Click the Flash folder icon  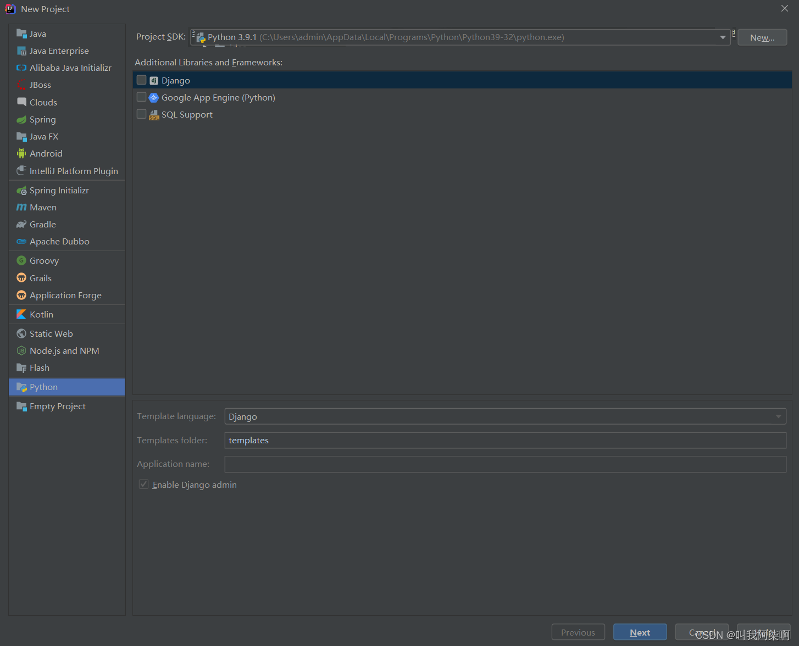pyautogui.click(x=21, y=367)
